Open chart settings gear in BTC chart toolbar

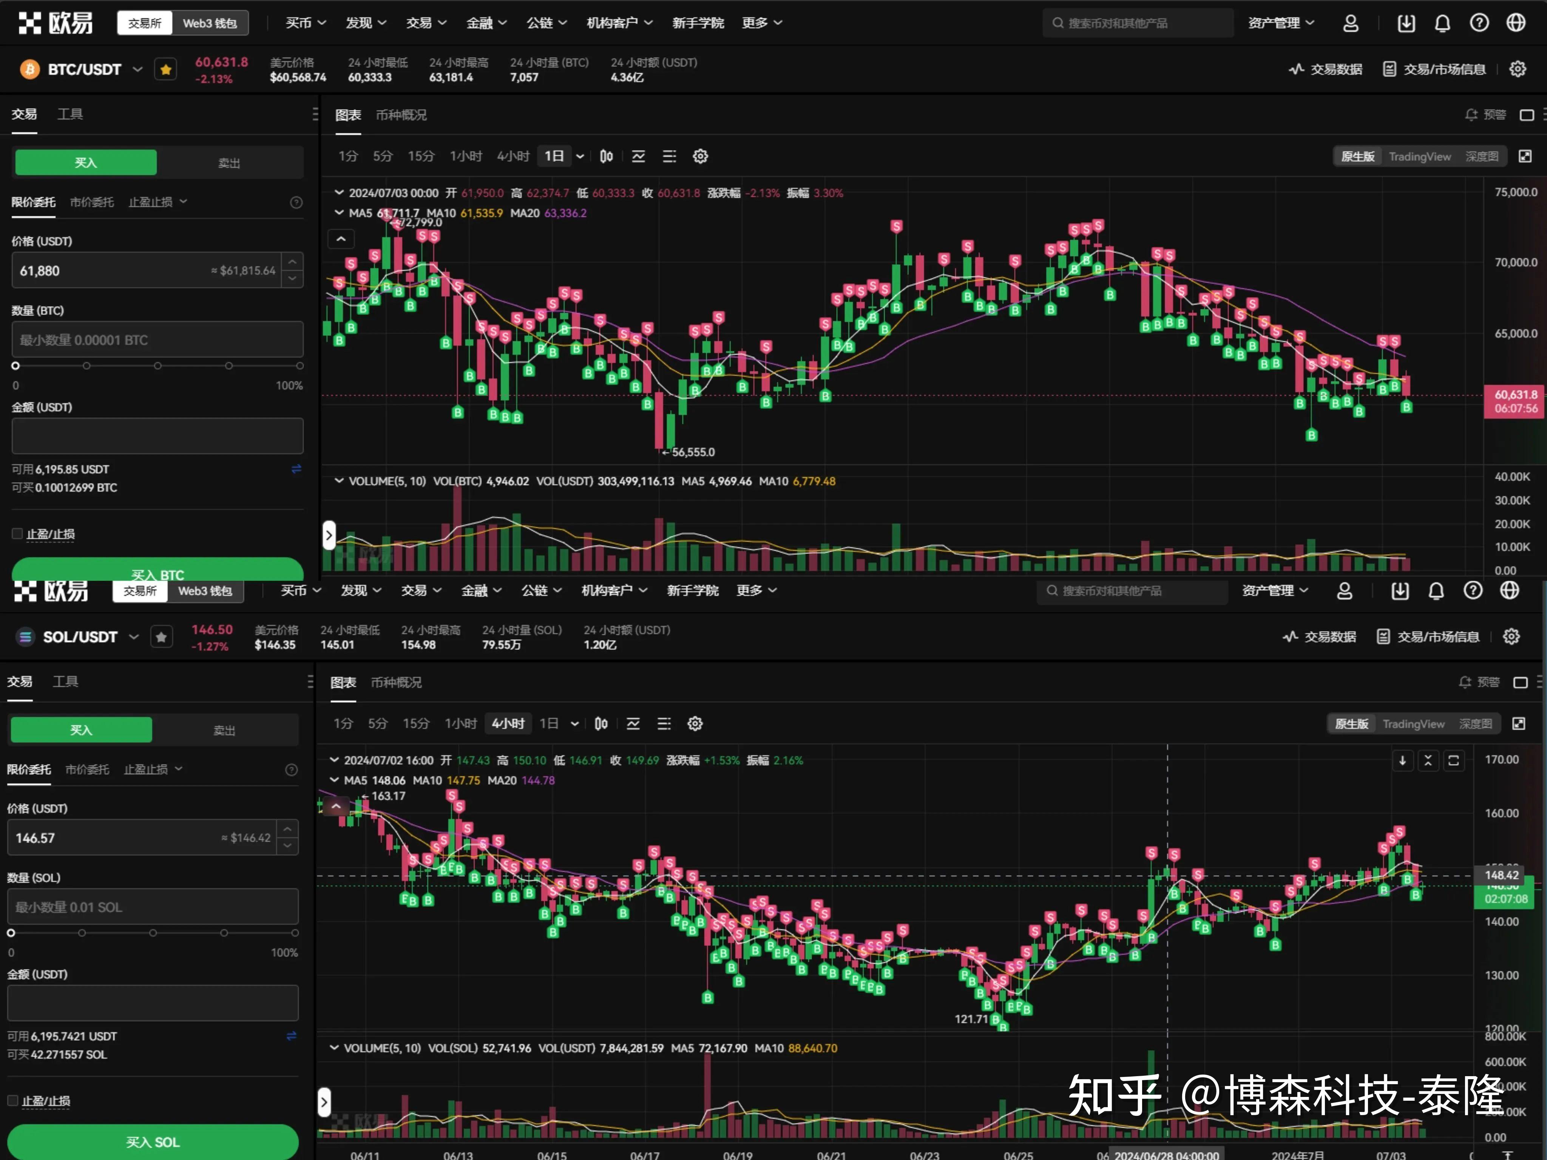(x=700, y=156)
